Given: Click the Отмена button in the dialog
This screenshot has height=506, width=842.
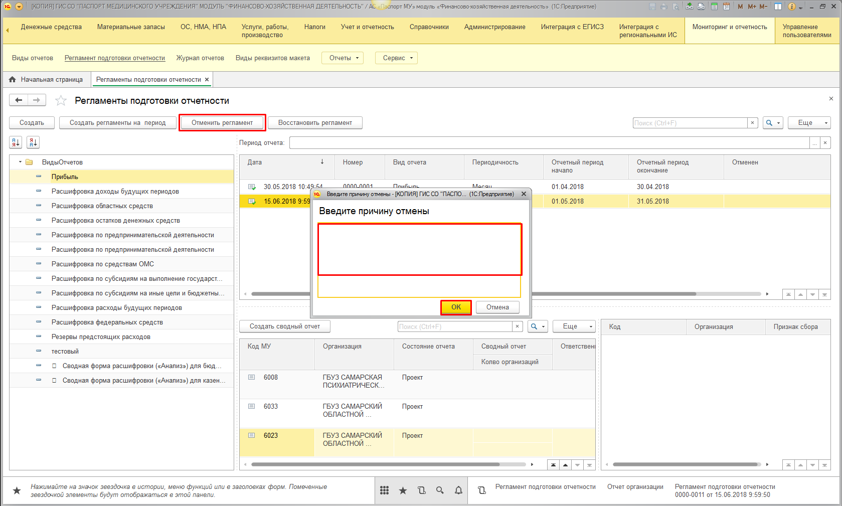Looking at the screenshot, I should click(x=497, y=307).
